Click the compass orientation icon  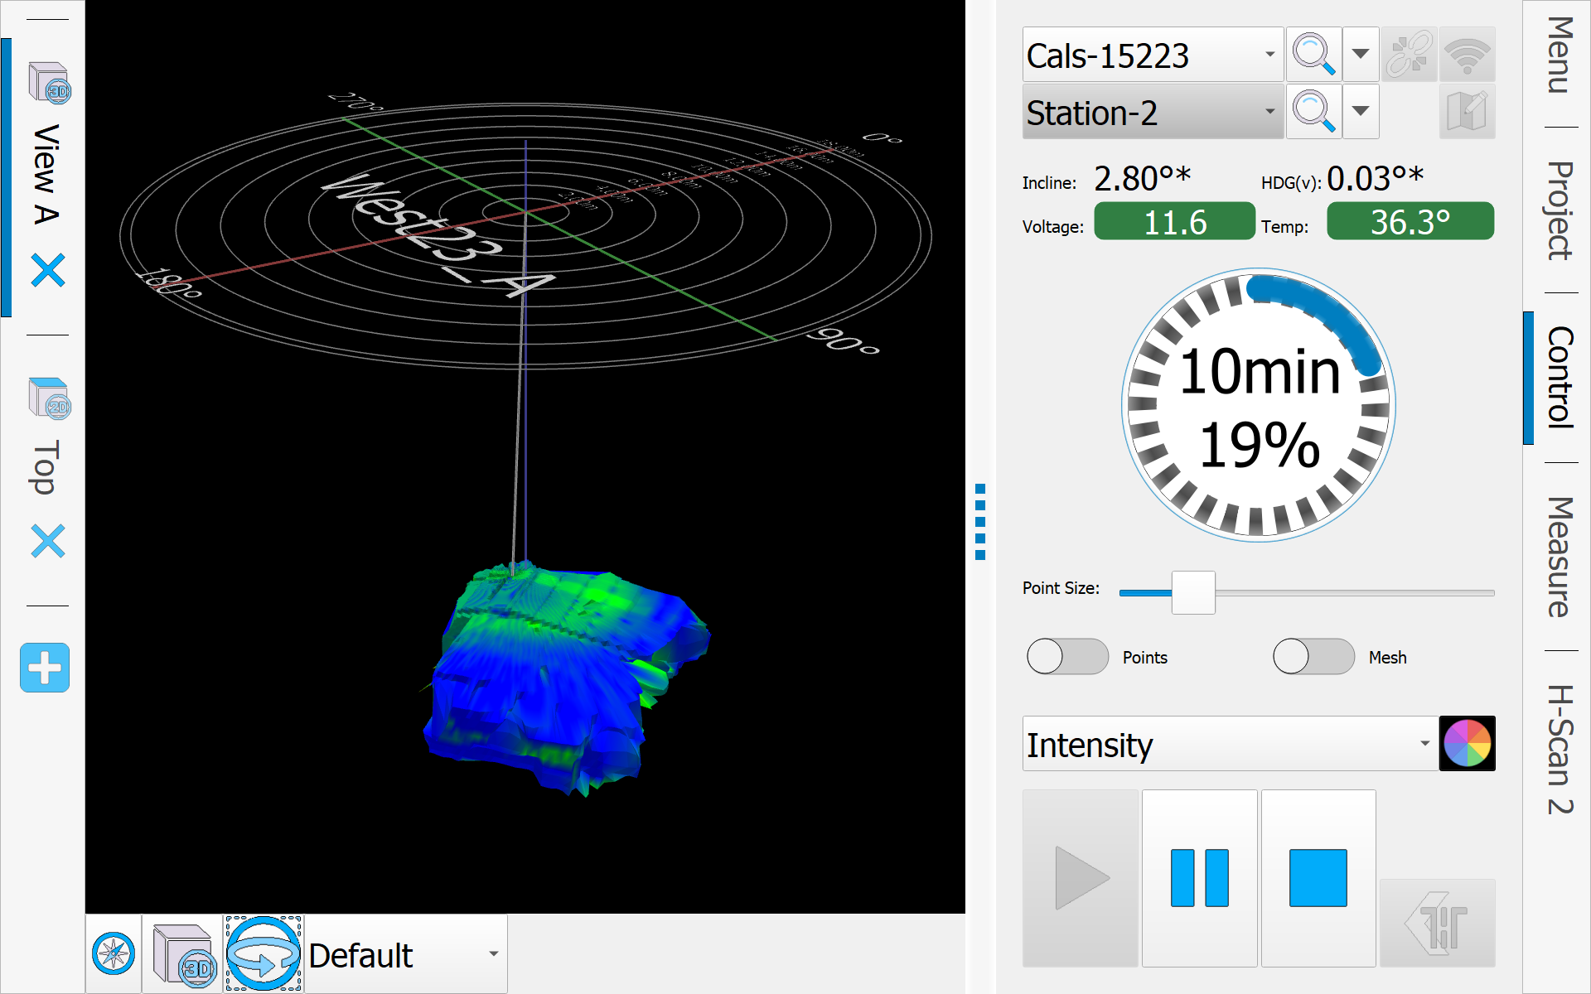coord(114,954)
